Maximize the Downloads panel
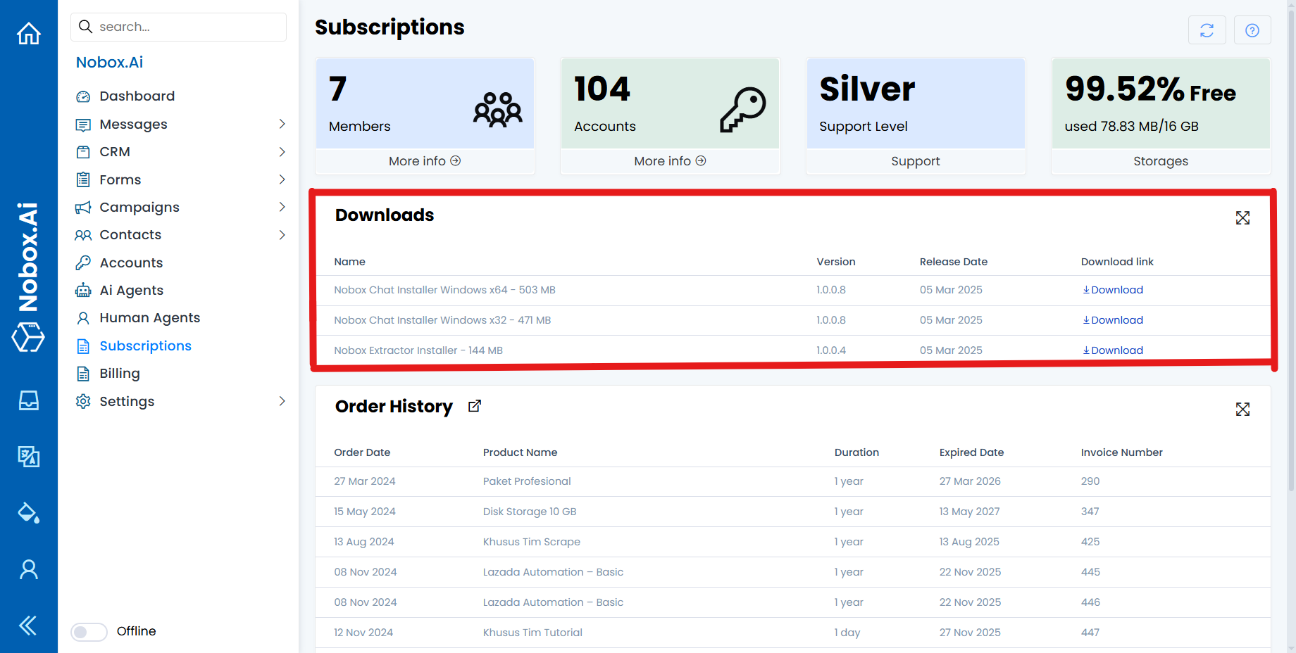Image resolution: width=1296 pixels, height=653 pixels. pyautogui.click(x=1242, y=218)
